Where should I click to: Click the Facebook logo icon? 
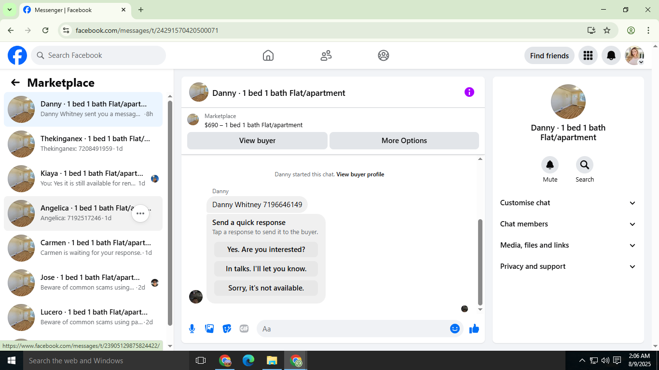(x=17, y=55)
